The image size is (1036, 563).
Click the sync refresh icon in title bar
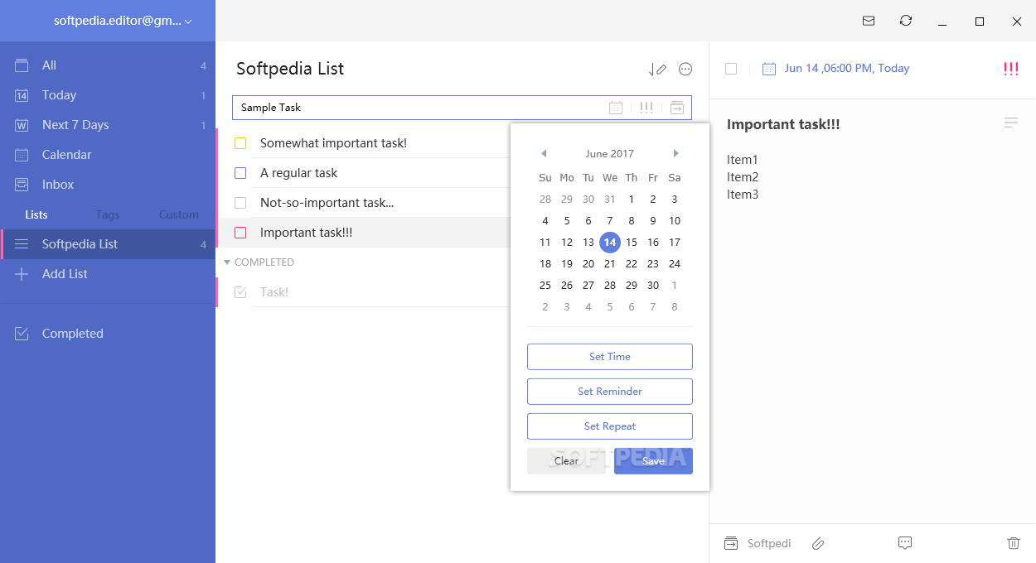pos(906,21)
